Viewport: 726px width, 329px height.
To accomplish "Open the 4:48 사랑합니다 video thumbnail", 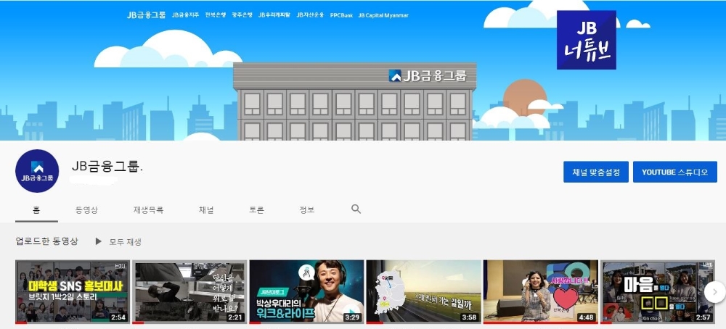I will point(540,291).
